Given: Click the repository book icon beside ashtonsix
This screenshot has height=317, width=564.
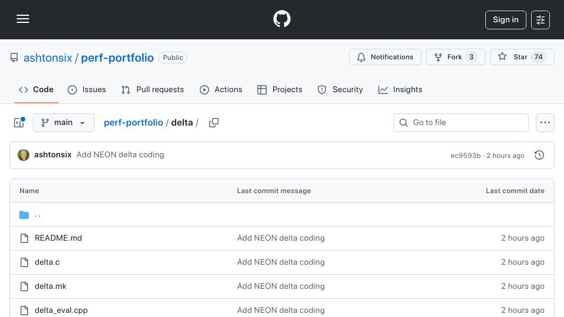Looking at the screenshot, I should (x=14, y=58).
